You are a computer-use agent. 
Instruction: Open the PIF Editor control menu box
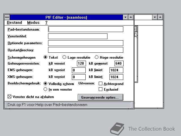[x=7, y=17]
